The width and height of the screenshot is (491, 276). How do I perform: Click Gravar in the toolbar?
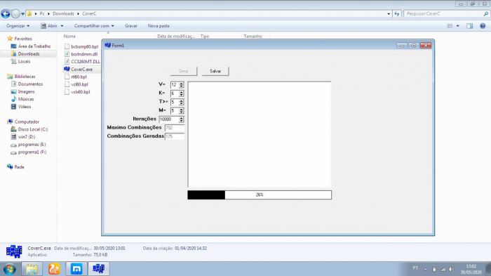click(x=131, y=26)
